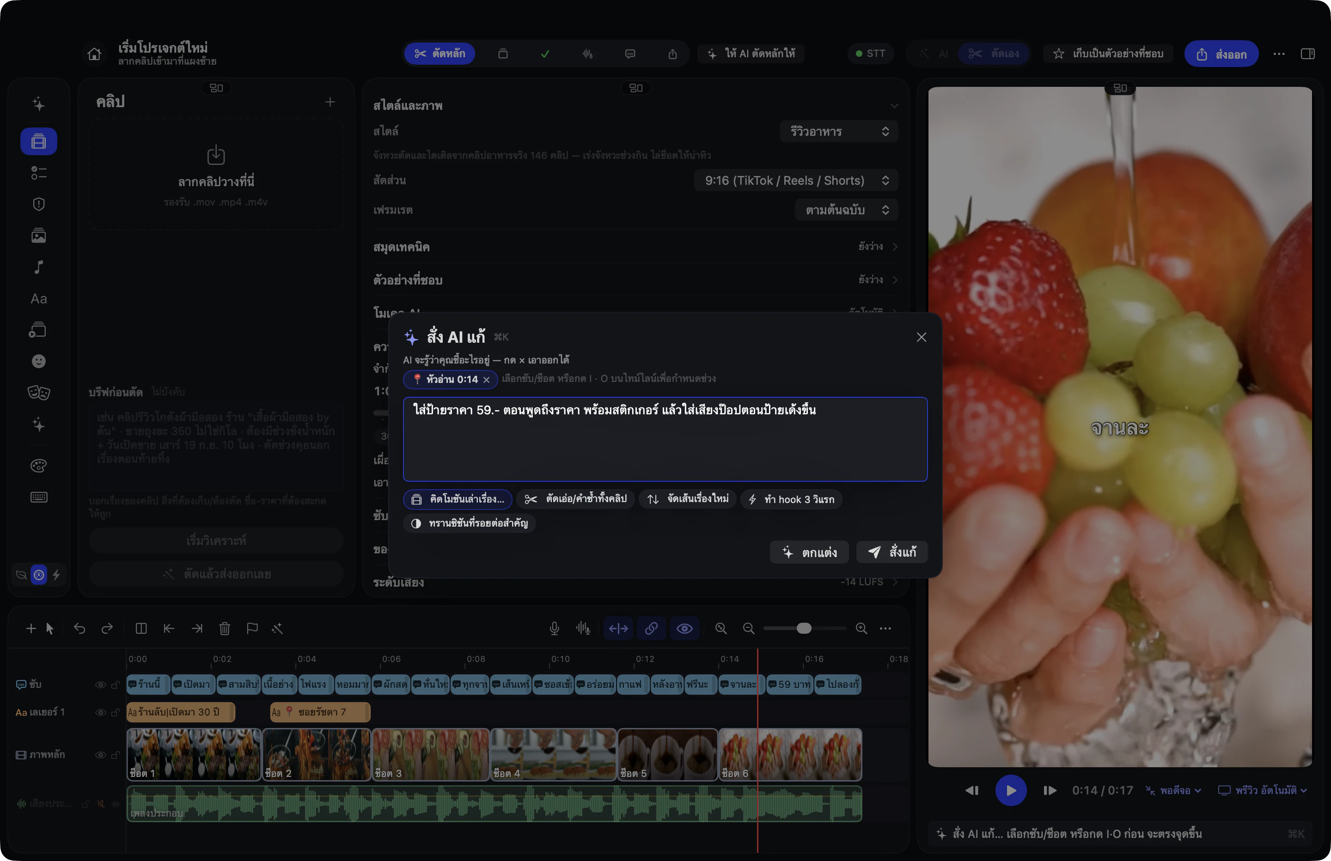Click the zoom-out magnifier in timeline
The height and width of the screenshot is (861, 1331).
[749, 628]
